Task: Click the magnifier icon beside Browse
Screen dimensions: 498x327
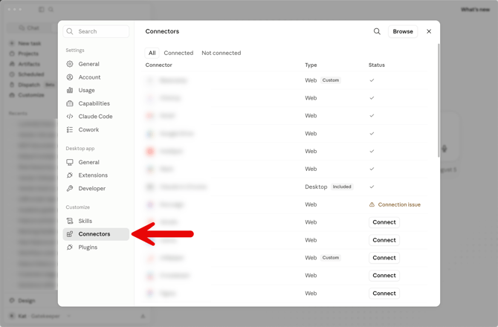Action: [377, 31]
